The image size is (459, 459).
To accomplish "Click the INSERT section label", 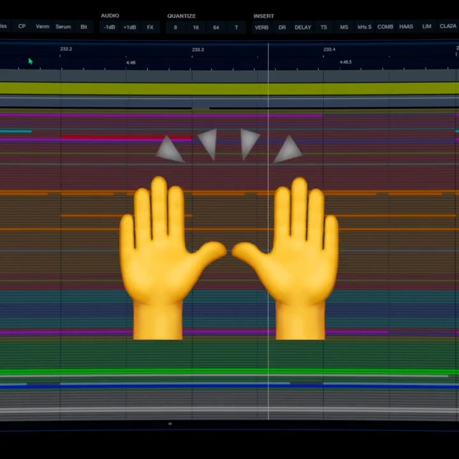I will pos(264,16).
